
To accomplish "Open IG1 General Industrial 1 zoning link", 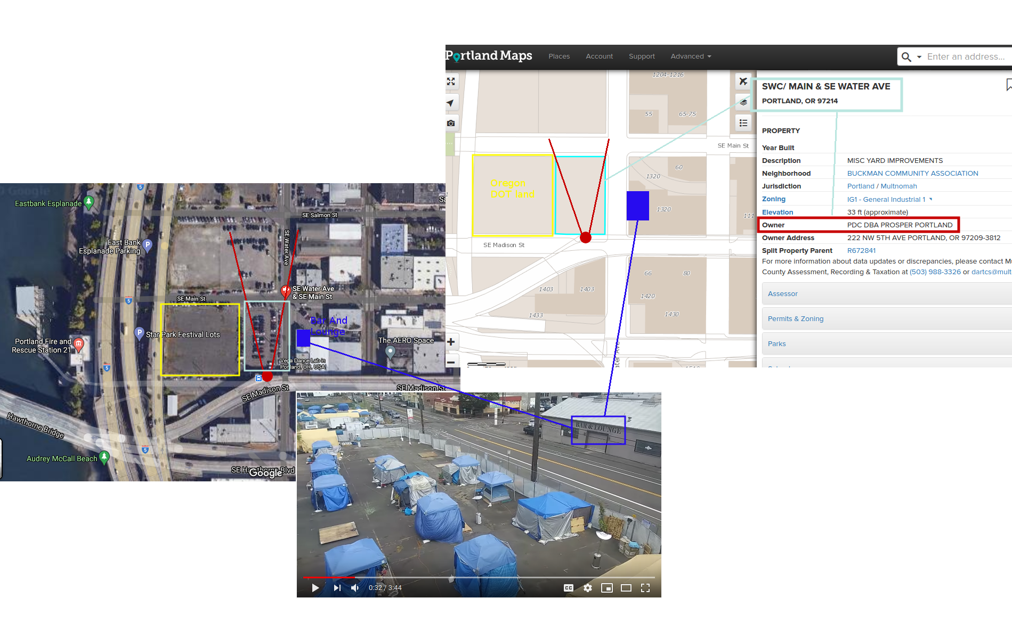I will [886, 200].
